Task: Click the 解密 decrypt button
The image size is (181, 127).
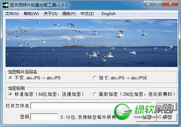Action: point(167,117)
